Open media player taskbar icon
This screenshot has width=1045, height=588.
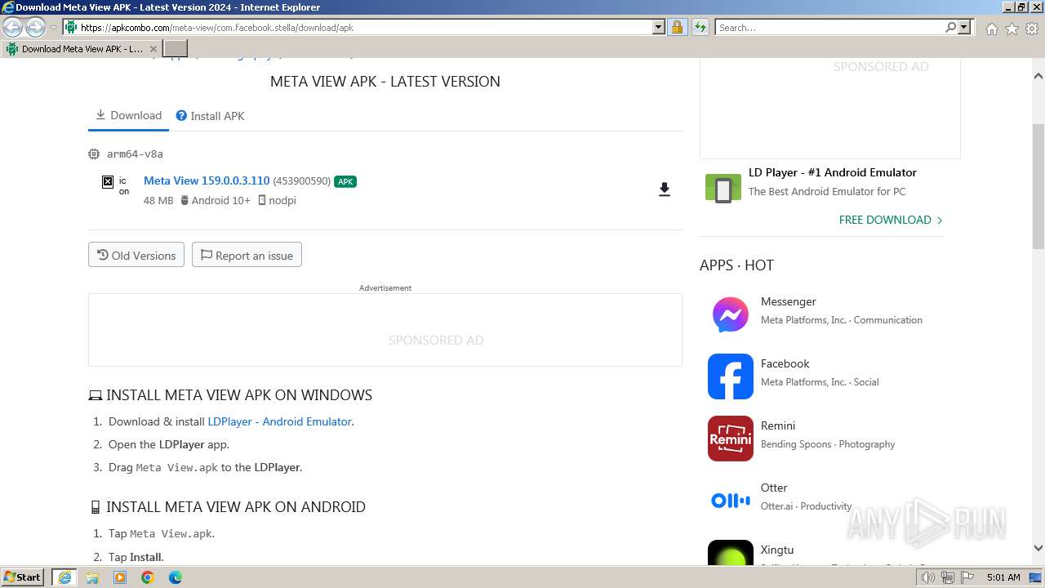pyautogui.click(x=120, y=577)
